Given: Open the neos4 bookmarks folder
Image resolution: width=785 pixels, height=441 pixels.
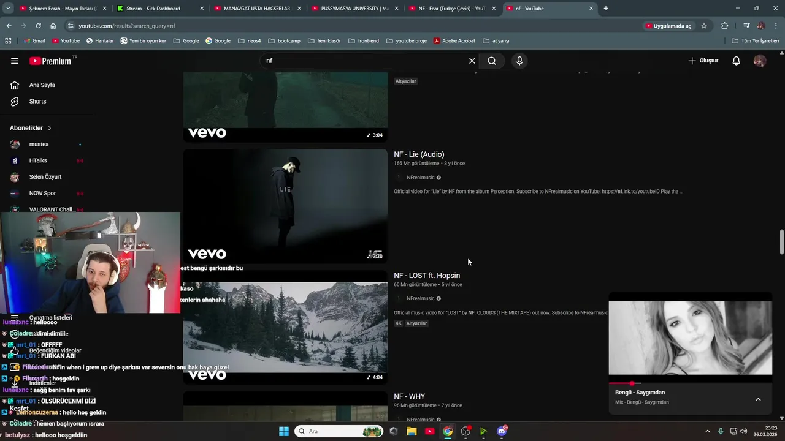Looking at the screenshot, I should click(x=249, y=41).
